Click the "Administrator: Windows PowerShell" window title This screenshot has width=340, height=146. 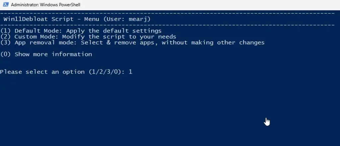pos(45,5)
